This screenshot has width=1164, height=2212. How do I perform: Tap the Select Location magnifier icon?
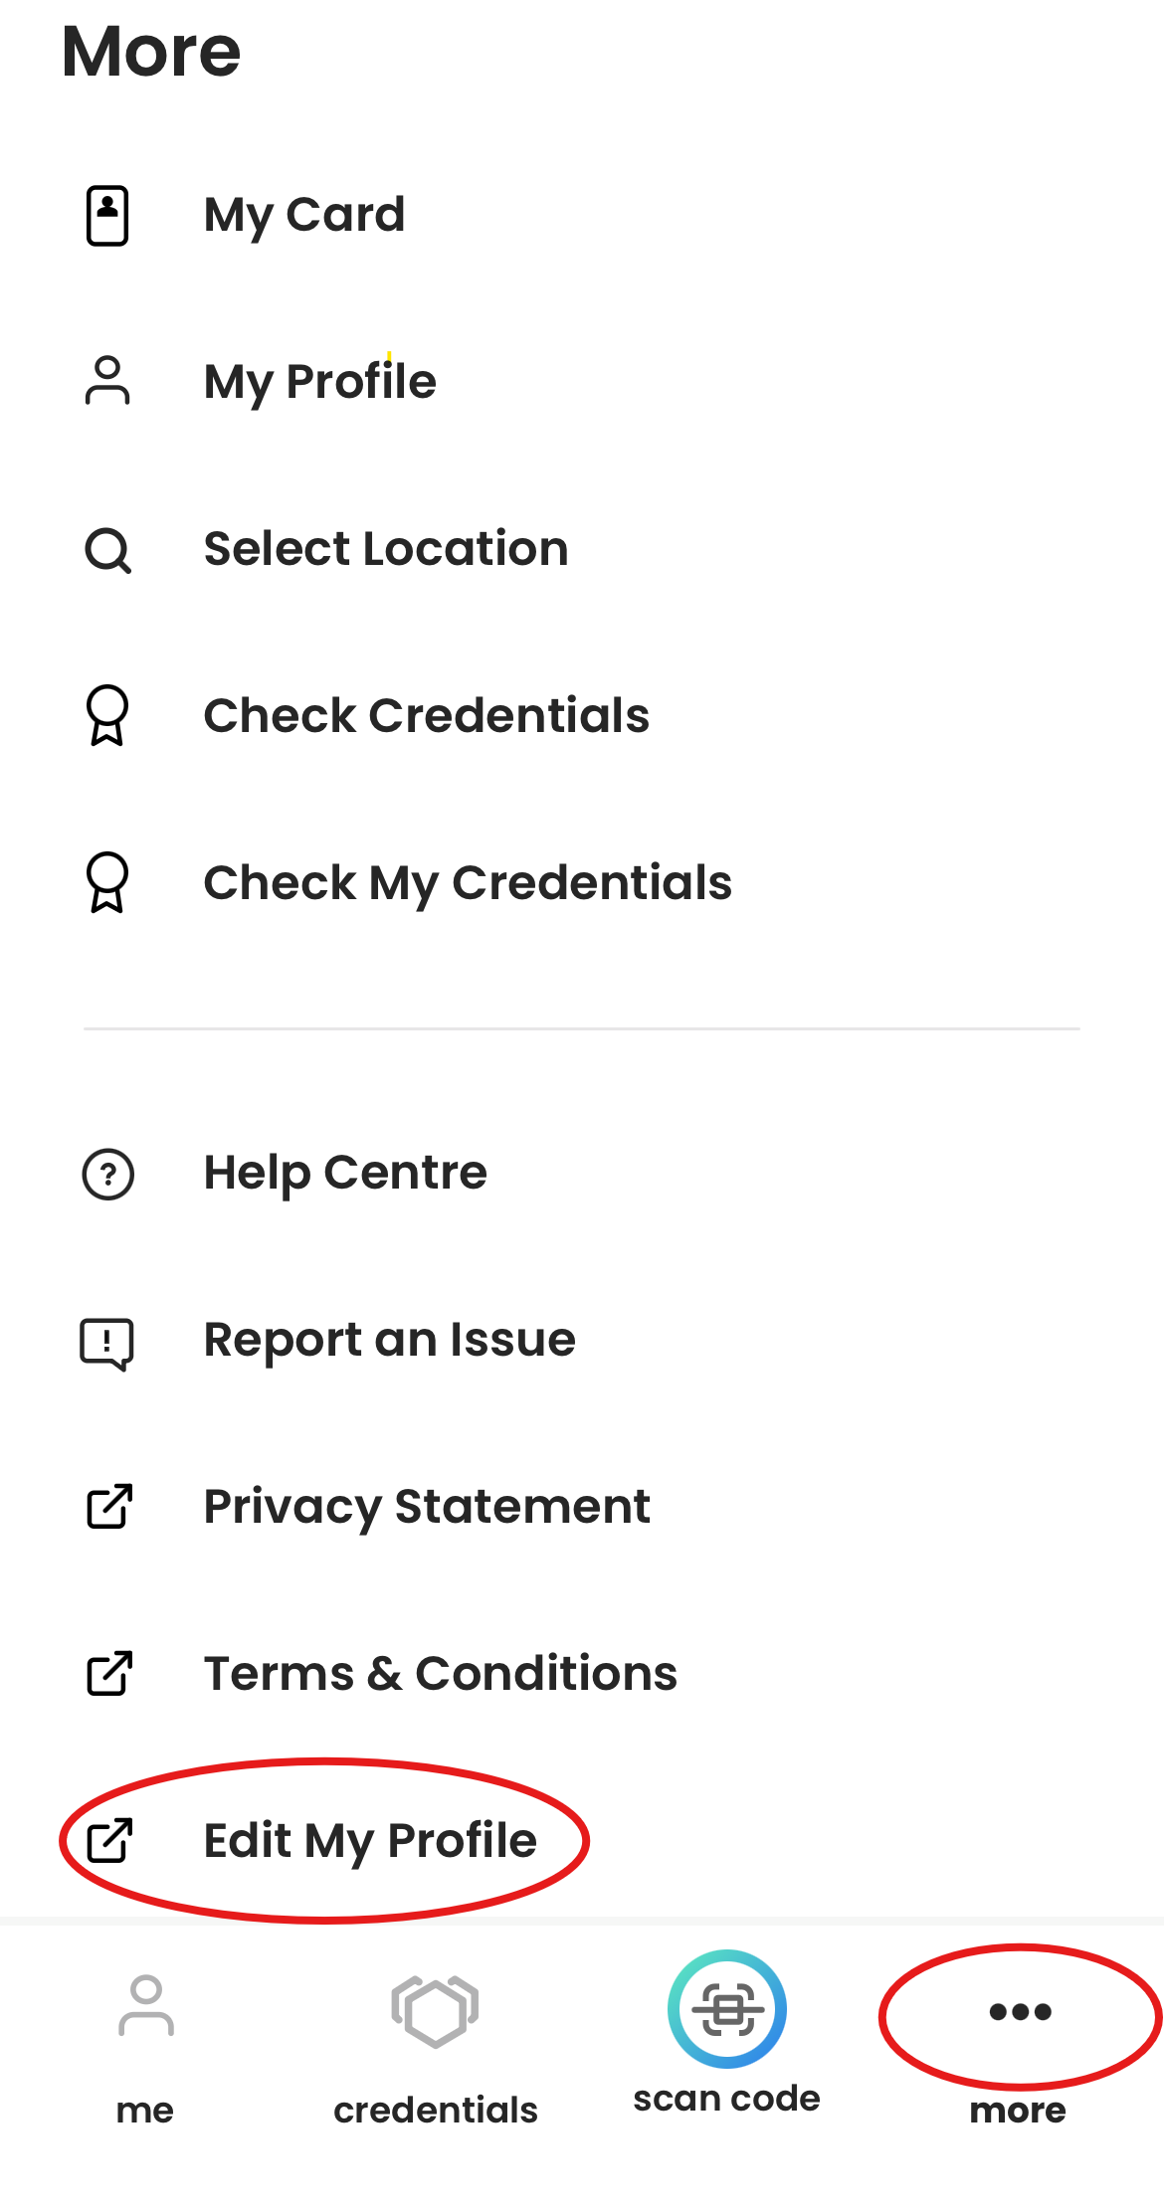coord(107,549)
